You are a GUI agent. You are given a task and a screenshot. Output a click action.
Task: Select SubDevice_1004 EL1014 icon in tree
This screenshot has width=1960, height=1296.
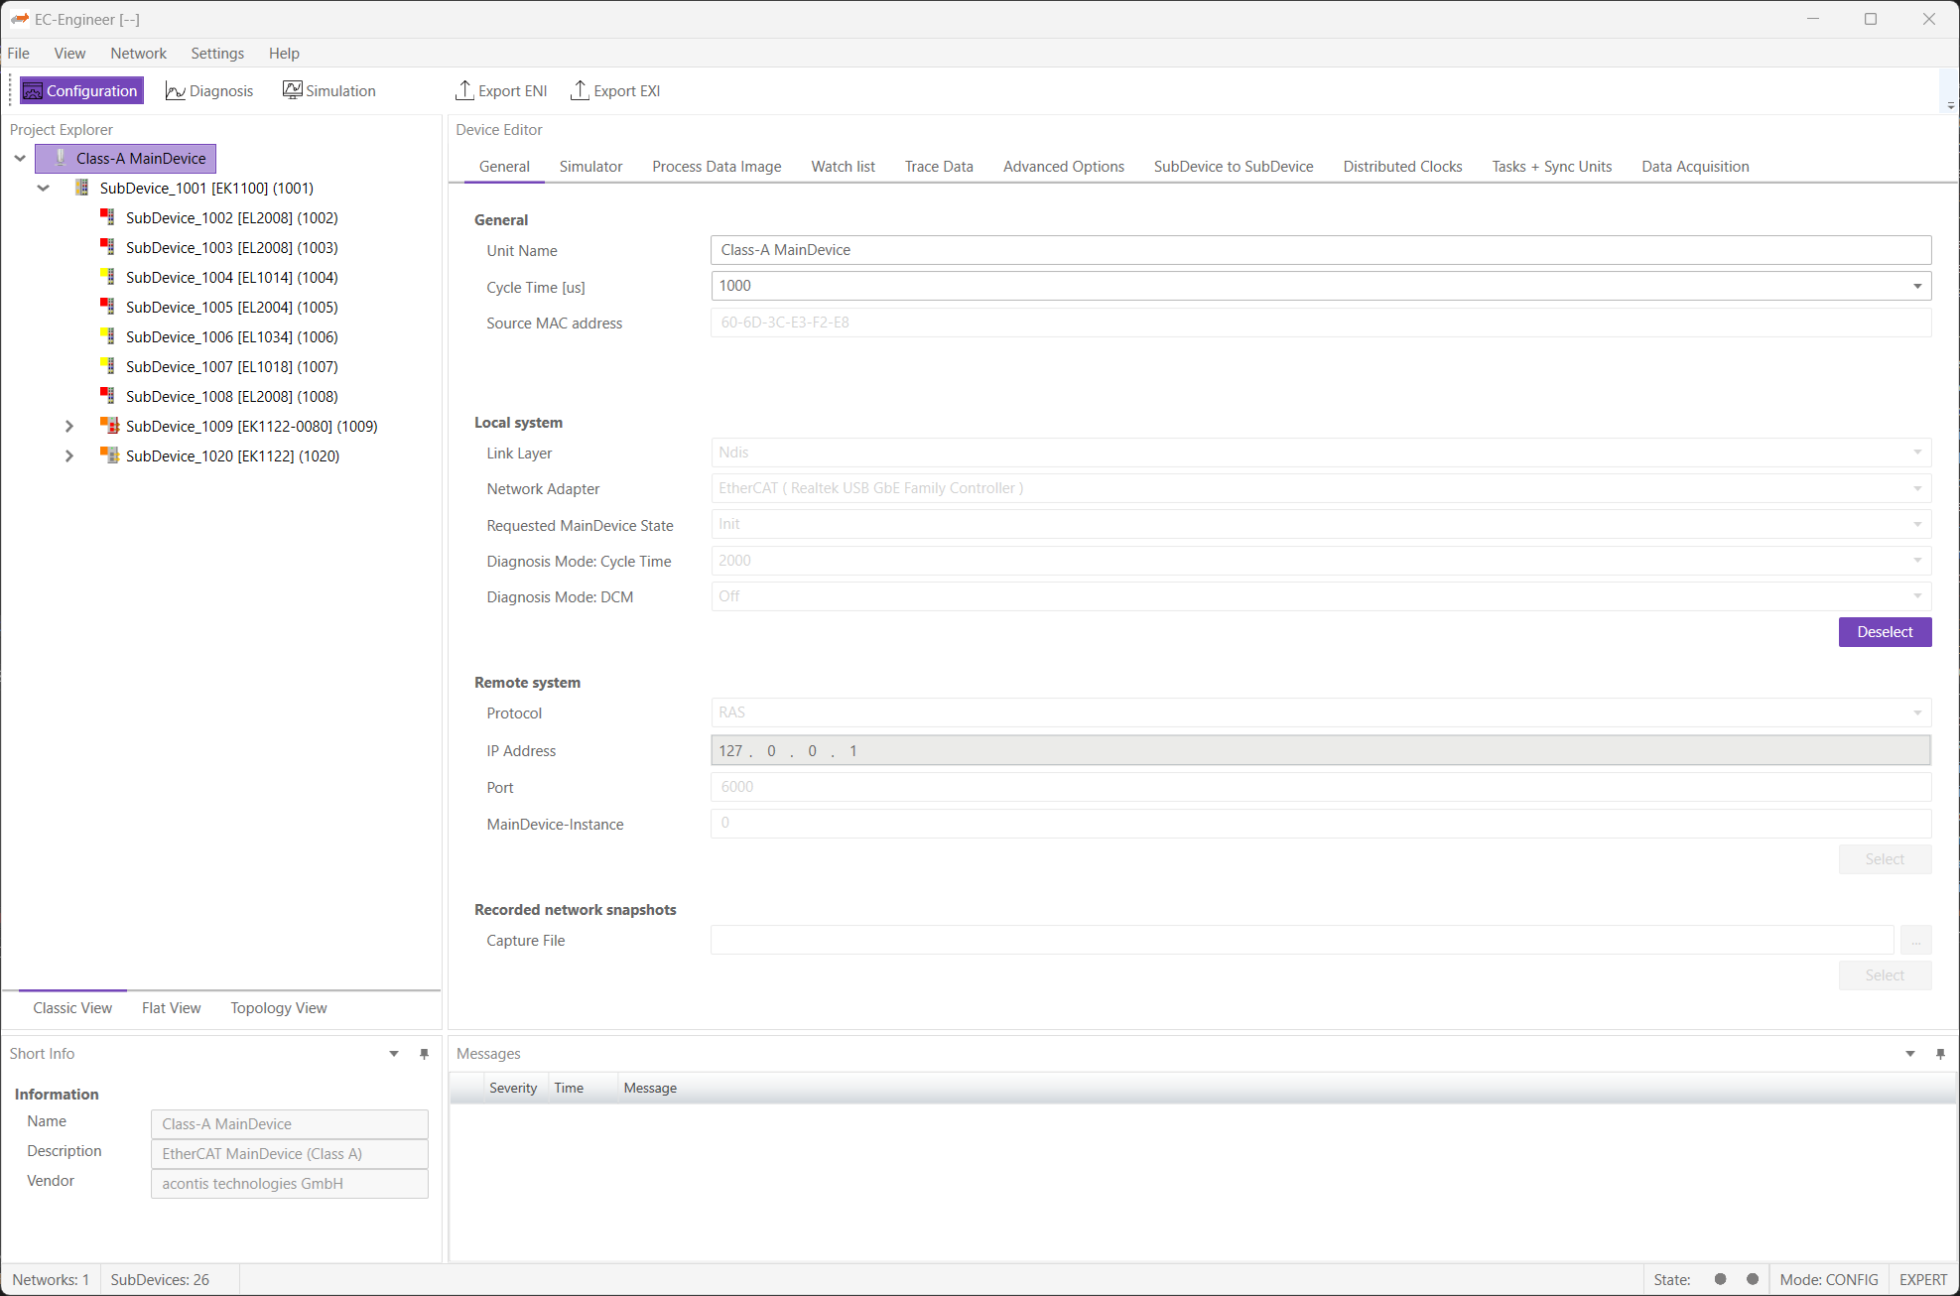(x=108, y=277)
